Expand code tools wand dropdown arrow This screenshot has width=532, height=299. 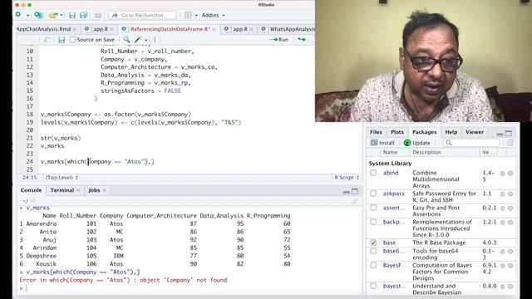click(x=146, y=40)
